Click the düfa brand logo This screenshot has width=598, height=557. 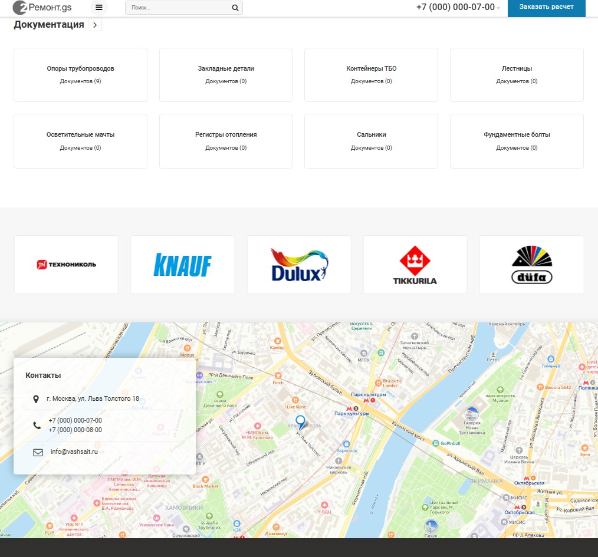(x=531, y=264)
